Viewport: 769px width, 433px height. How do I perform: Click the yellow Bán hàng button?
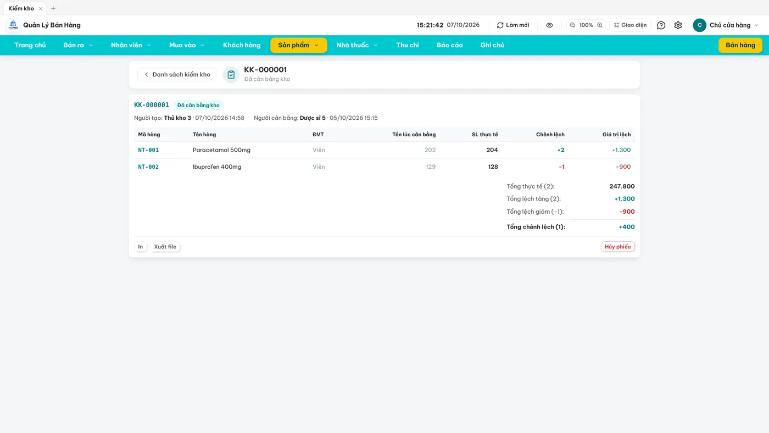[740, 45]
